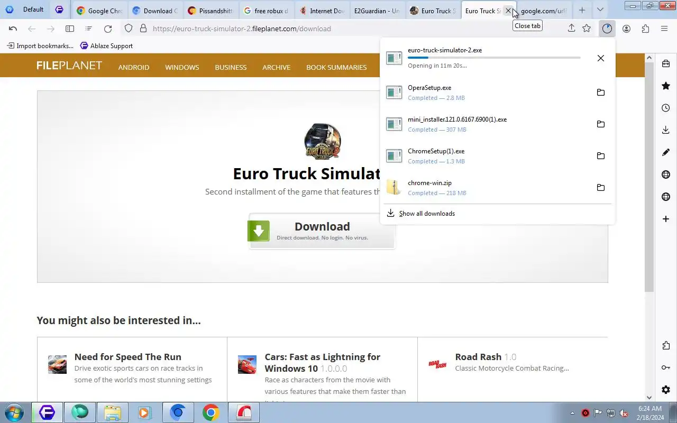Open Need for Speed The Run link
The height and width of the screenshot is (423, 677).
128,357
